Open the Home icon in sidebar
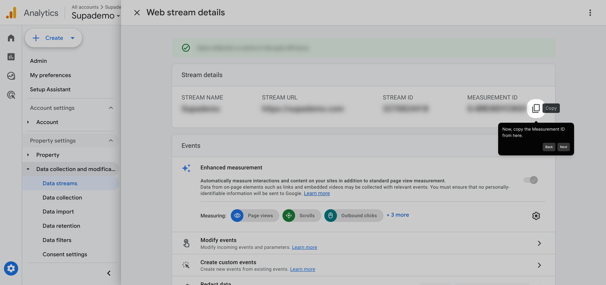The height and width of the screenshot is (285, 606). (11, 38)
